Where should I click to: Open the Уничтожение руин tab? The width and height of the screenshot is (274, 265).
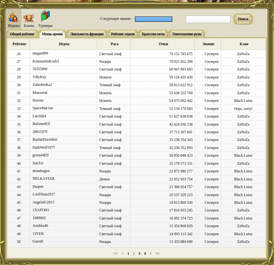187,34
